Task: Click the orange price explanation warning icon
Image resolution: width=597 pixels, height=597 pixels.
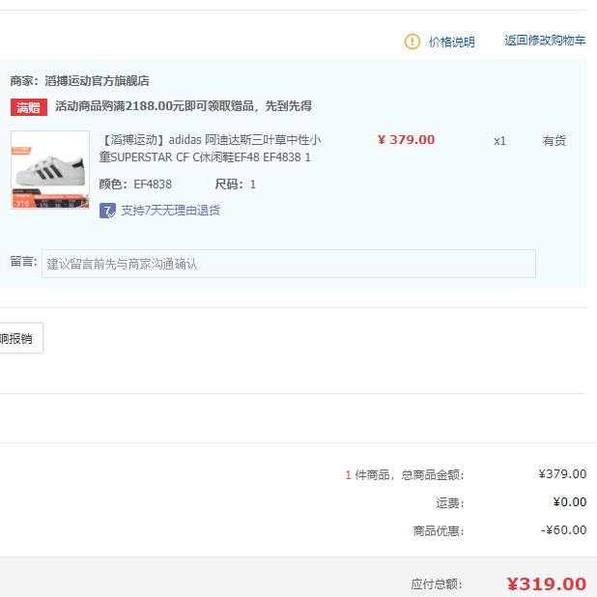Action: coord(412,42)
